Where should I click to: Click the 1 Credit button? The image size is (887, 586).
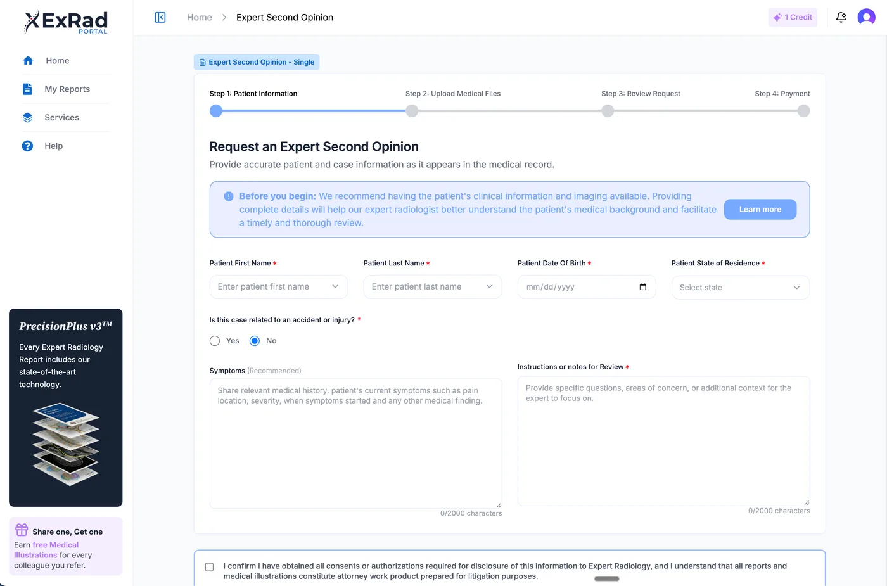[793, 17]
